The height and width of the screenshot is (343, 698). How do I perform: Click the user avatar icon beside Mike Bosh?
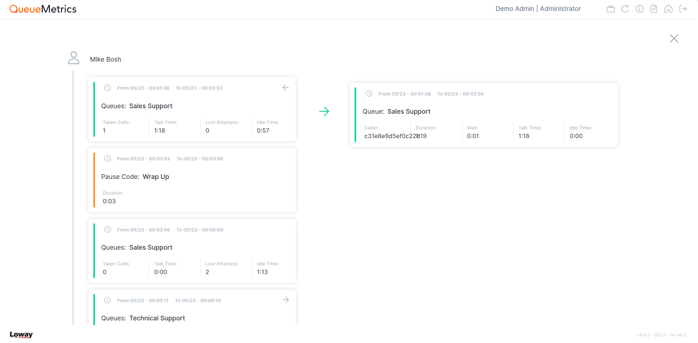tap(74, 58)
